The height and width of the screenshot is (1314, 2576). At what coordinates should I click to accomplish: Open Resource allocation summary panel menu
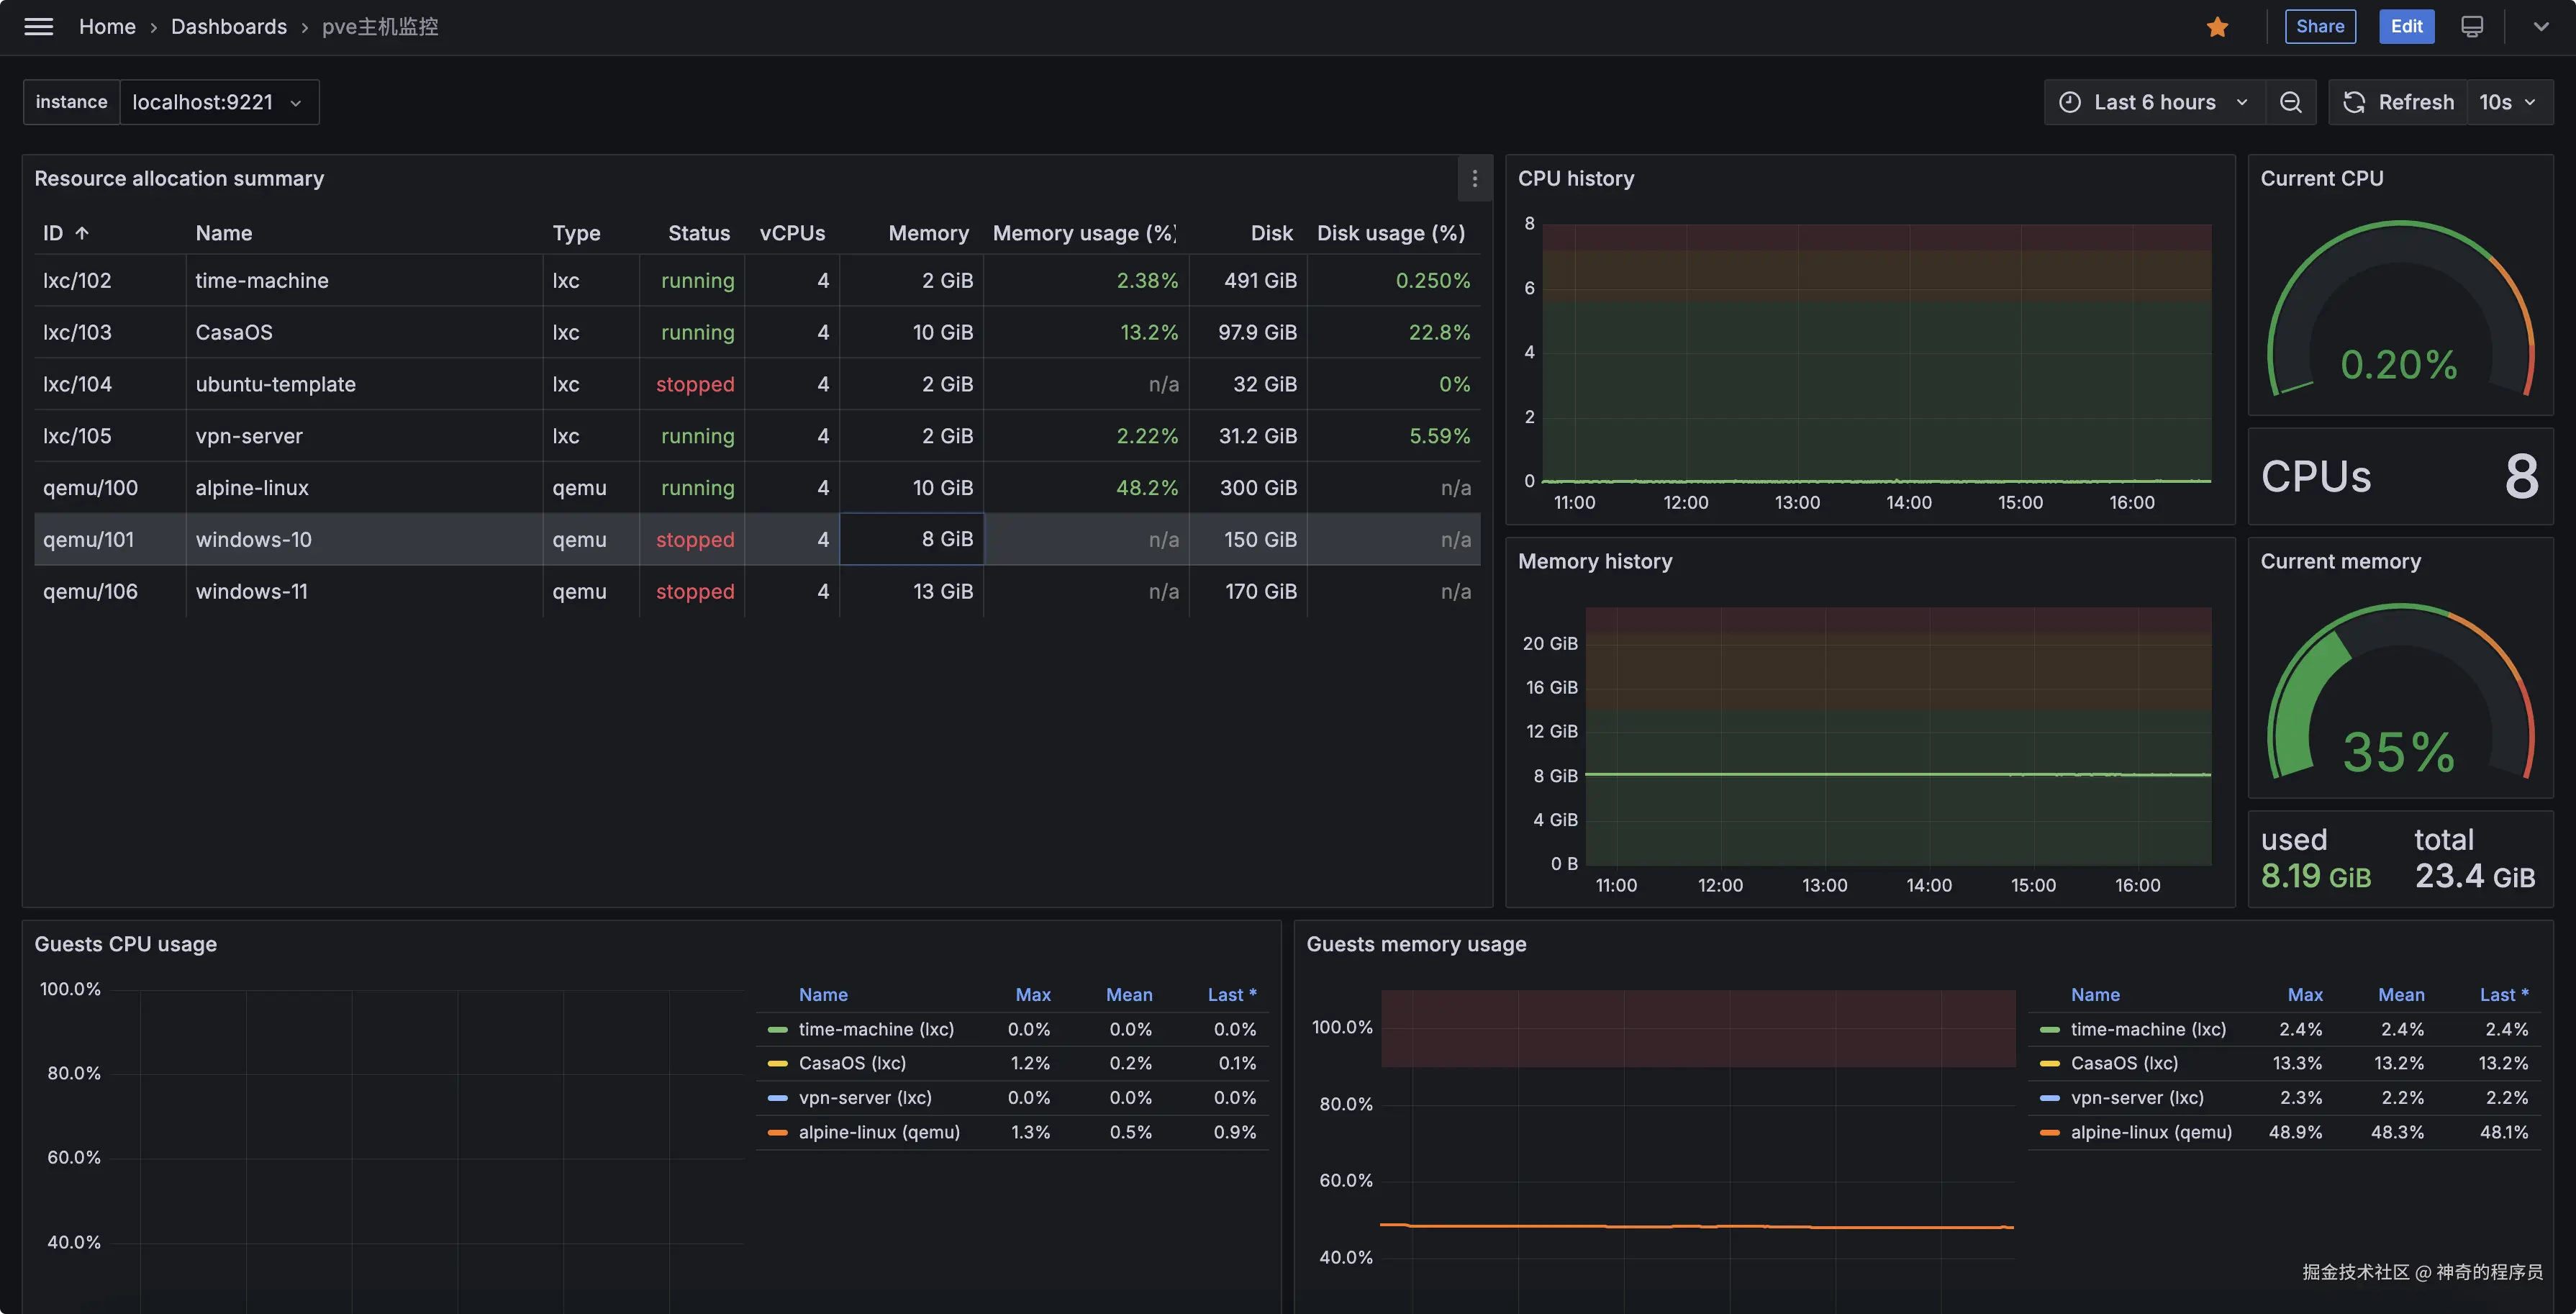[1474, 179]
